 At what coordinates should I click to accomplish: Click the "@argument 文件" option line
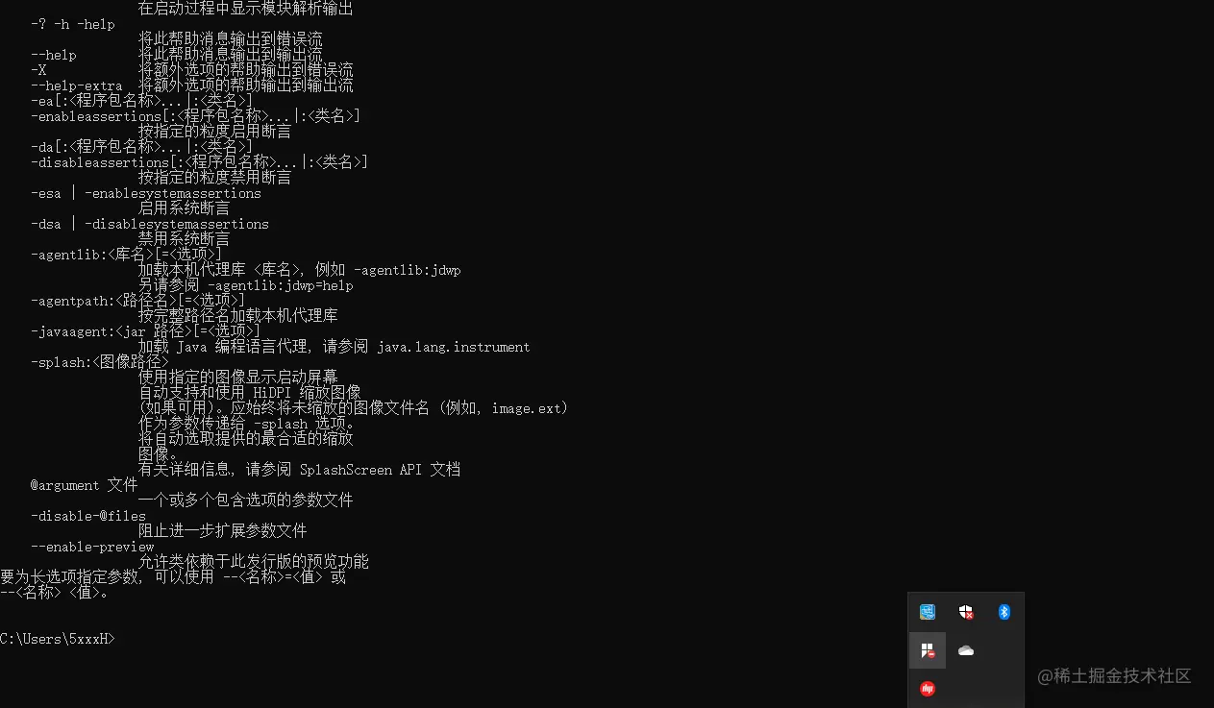(85, 485)
